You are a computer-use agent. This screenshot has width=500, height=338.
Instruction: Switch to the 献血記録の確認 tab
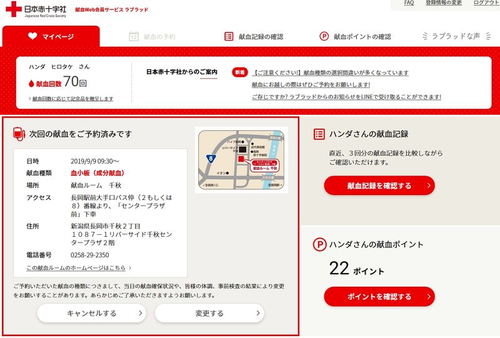tap(254, 36)
